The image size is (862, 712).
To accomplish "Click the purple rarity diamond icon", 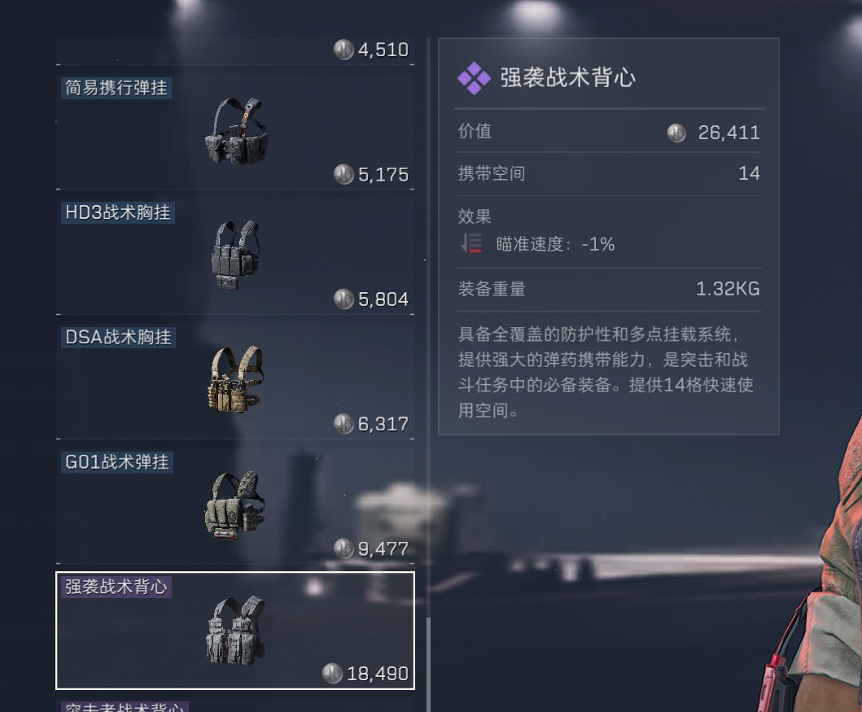I will coord(474,79).
